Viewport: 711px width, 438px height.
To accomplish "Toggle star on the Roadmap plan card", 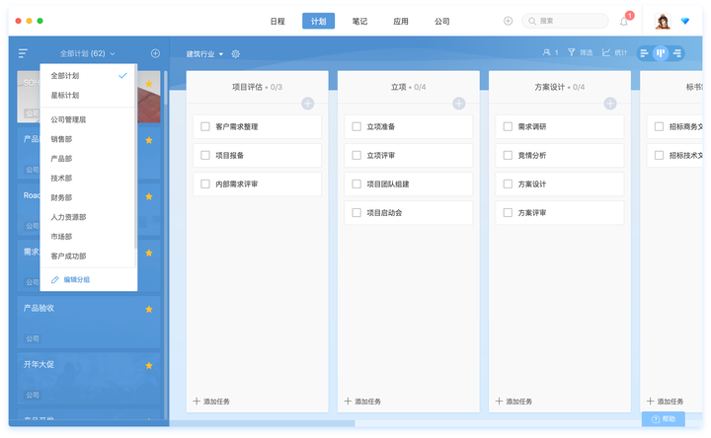I will pyautogui.click(x=149, y=196).
